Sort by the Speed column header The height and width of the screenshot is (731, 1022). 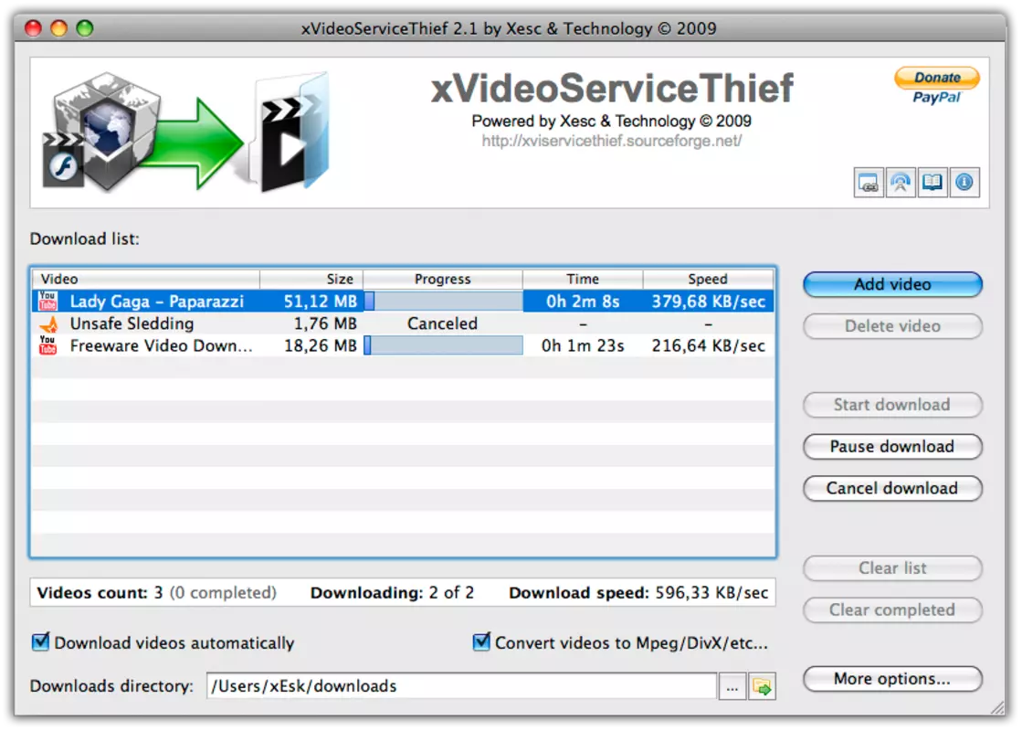point(708,279)
